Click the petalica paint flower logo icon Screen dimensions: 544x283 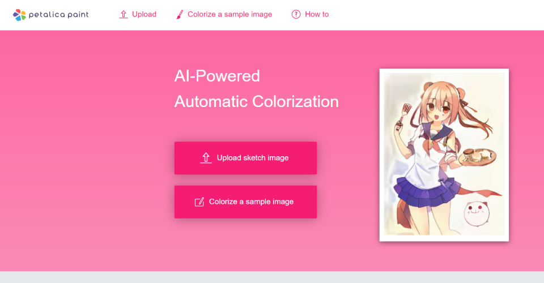click(20, 15)
